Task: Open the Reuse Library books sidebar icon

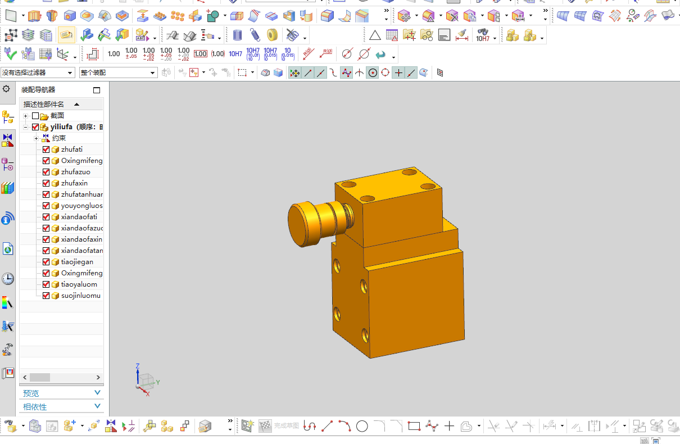Action: [7, 188]
